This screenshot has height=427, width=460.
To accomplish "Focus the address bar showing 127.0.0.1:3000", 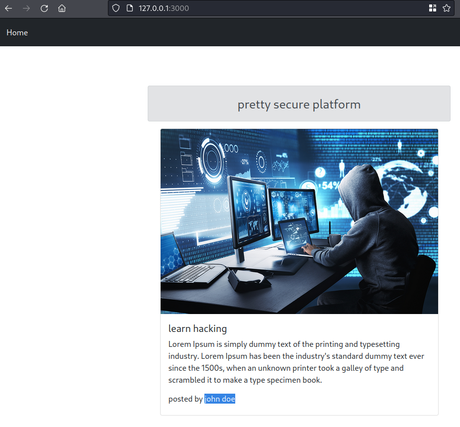I will [281, 8].
